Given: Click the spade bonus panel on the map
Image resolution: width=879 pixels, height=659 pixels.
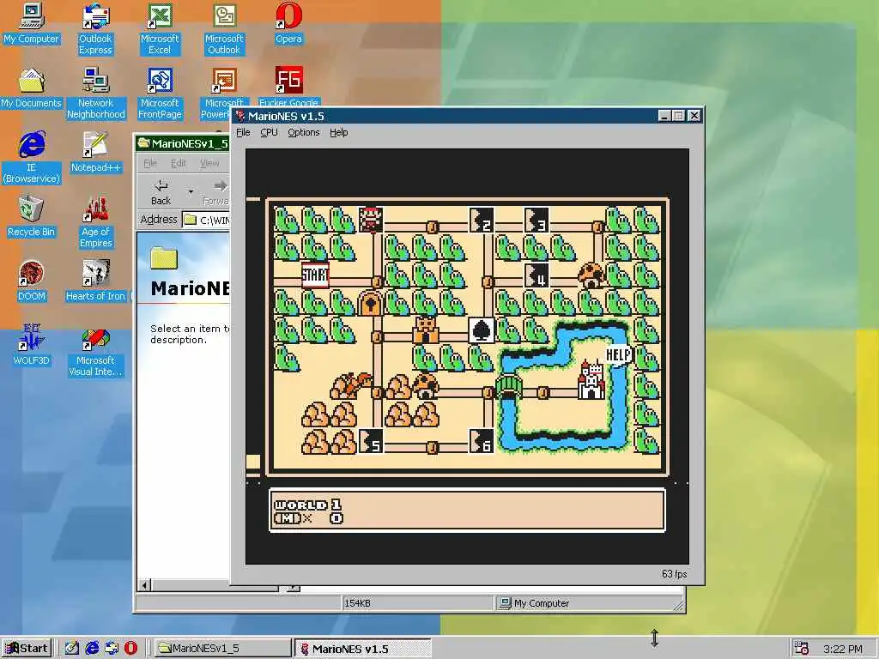Looking at the screenshot, I should tap(481, 330).
